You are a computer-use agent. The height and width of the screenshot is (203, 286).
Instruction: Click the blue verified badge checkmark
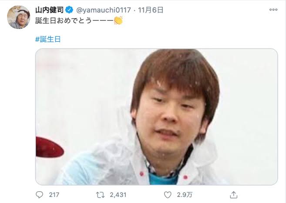(69, 10)
